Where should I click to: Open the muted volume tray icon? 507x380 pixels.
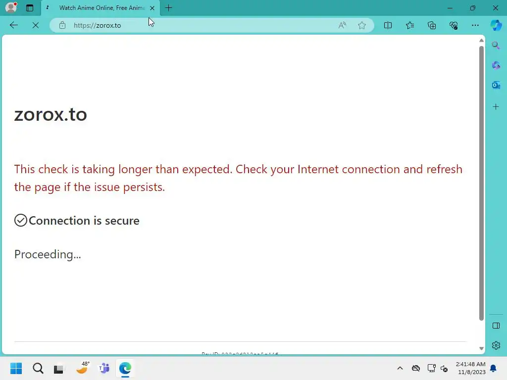coord(444,368)
